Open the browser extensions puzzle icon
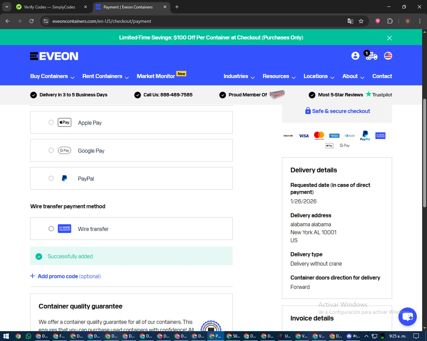The height and width of the screenshot is (341, 427). coord(390,21)
